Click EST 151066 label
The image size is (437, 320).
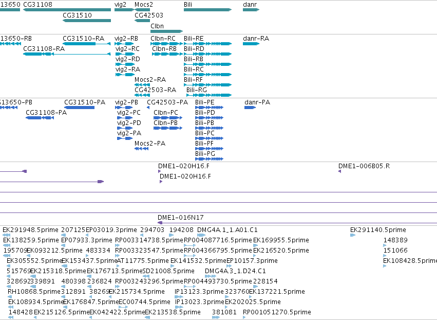395,250
